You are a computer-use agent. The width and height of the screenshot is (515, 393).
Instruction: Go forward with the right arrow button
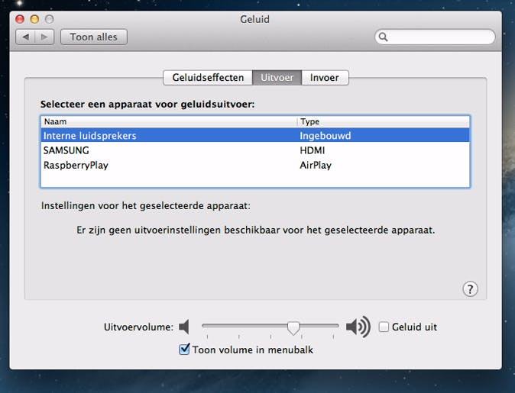click(44, 37)
